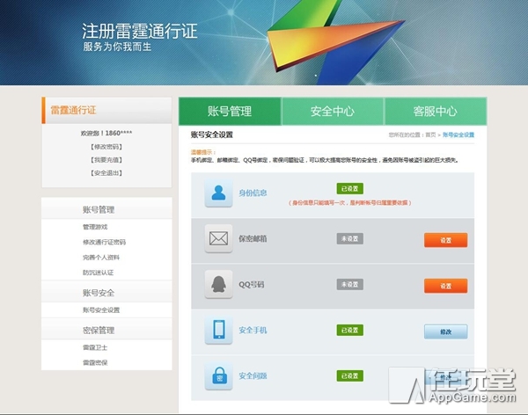Click the 安全问题 lock icon
This screenshot has width=528, height=415.
(x=218, y=376)
